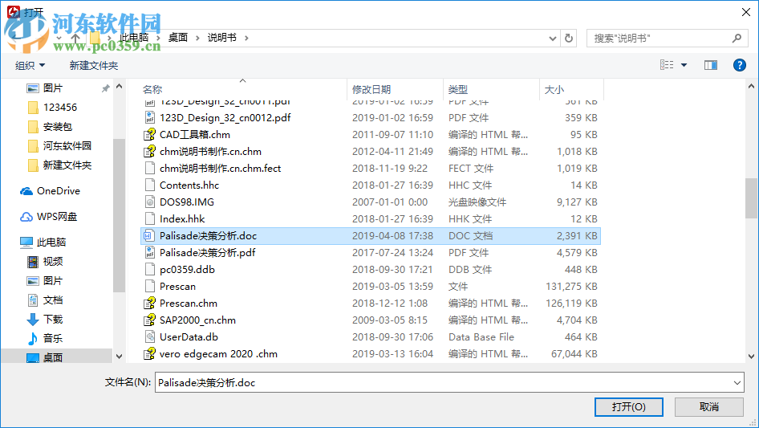The height and width of the screenshot is (428, 759).
Task: Expand the 文件名 combo box dropdown
Action: 737,382
